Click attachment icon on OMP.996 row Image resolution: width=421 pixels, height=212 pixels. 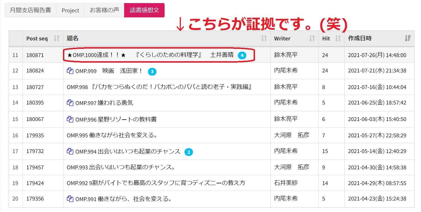pyautogui.click(x=70, y=119)
